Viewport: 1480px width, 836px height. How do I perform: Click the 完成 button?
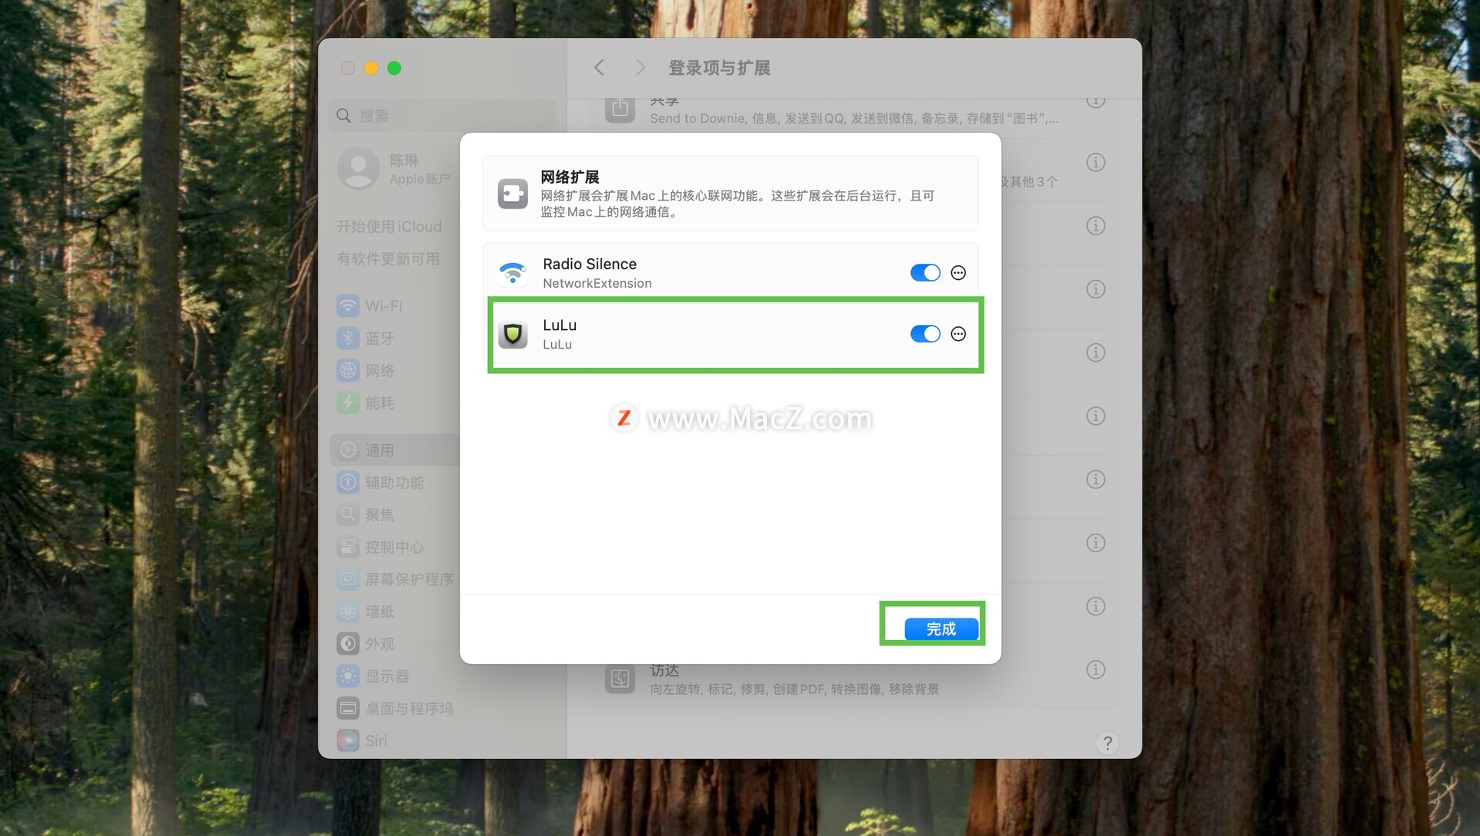pos(941,629)
